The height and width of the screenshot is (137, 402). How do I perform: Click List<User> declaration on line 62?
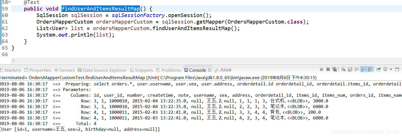pos(52,28)
